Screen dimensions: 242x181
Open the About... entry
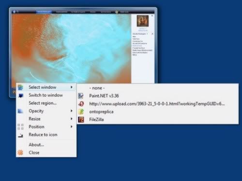click(x=46, y=145)
